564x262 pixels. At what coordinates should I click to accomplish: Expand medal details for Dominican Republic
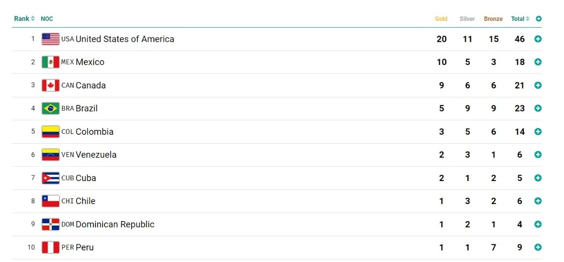pyautogui.click(x=538, y=224)
